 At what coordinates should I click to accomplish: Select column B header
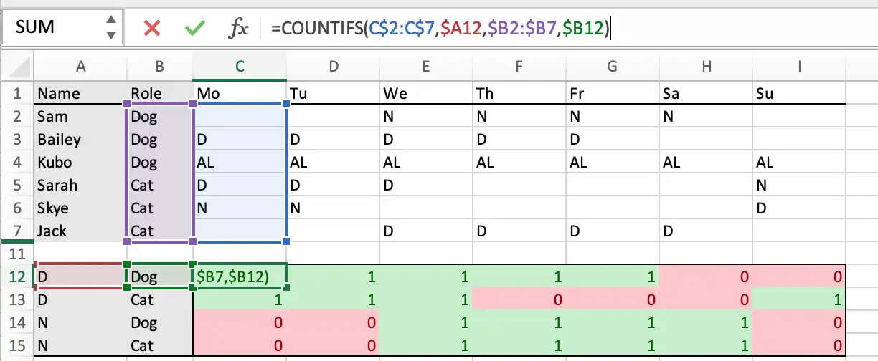click(160, 67)
